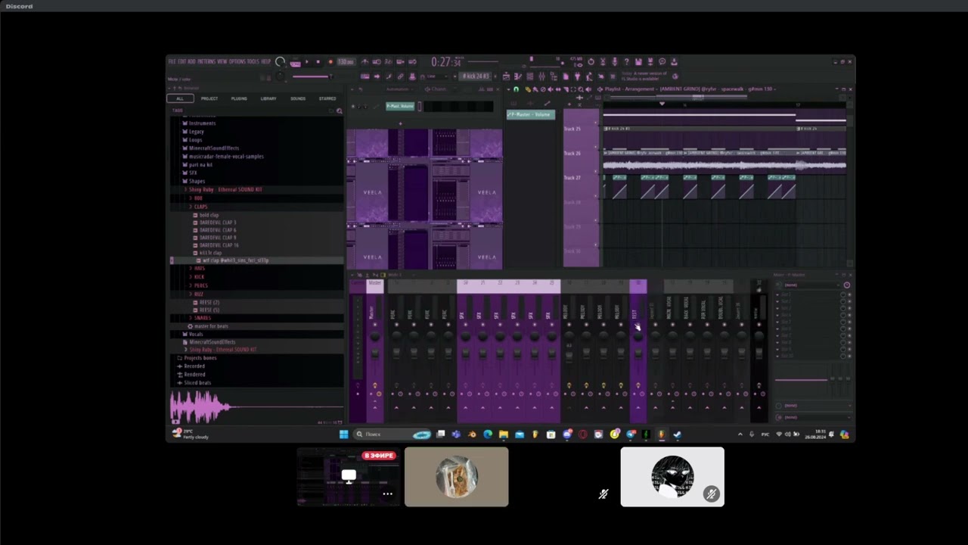Viewport: 968px width, 545px height.
Task: Click the add channel plus button
Action: click(400, 123)
